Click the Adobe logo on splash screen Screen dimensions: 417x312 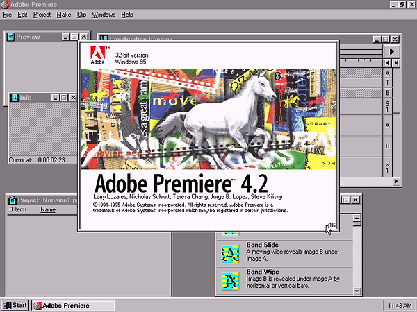(x=98, y=55)
